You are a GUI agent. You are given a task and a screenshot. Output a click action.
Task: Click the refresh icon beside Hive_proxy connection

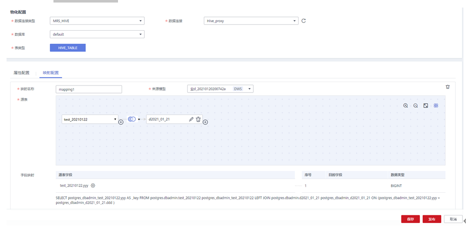[x=304, y=21]
